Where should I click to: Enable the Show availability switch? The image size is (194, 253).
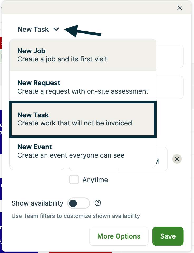tap(79, 203)
